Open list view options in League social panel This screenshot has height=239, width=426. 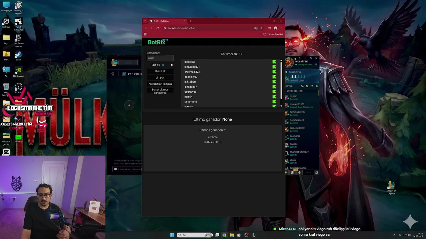coord(312,86)
